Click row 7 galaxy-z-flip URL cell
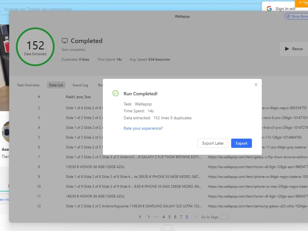The height and width of the screenshot is (231, 308). [x=258, y=157]
